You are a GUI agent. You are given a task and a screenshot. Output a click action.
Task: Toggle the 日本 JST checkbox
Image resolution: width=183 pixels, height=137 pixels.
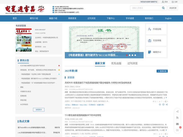click(x=53, y=12)
